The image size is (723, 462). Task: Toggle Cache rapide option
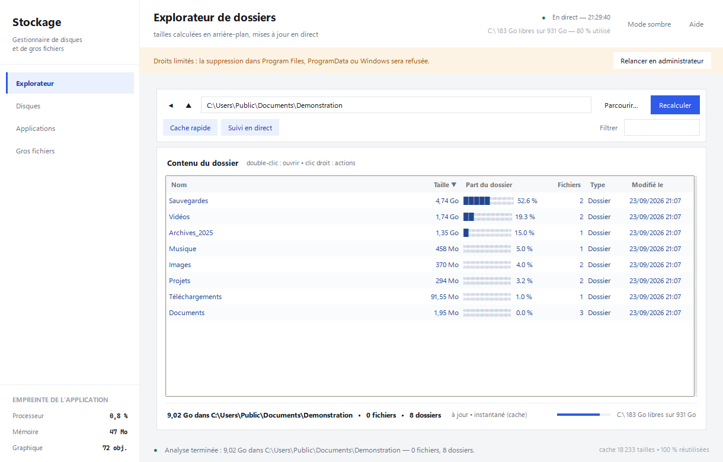click(x=190, y=128)
